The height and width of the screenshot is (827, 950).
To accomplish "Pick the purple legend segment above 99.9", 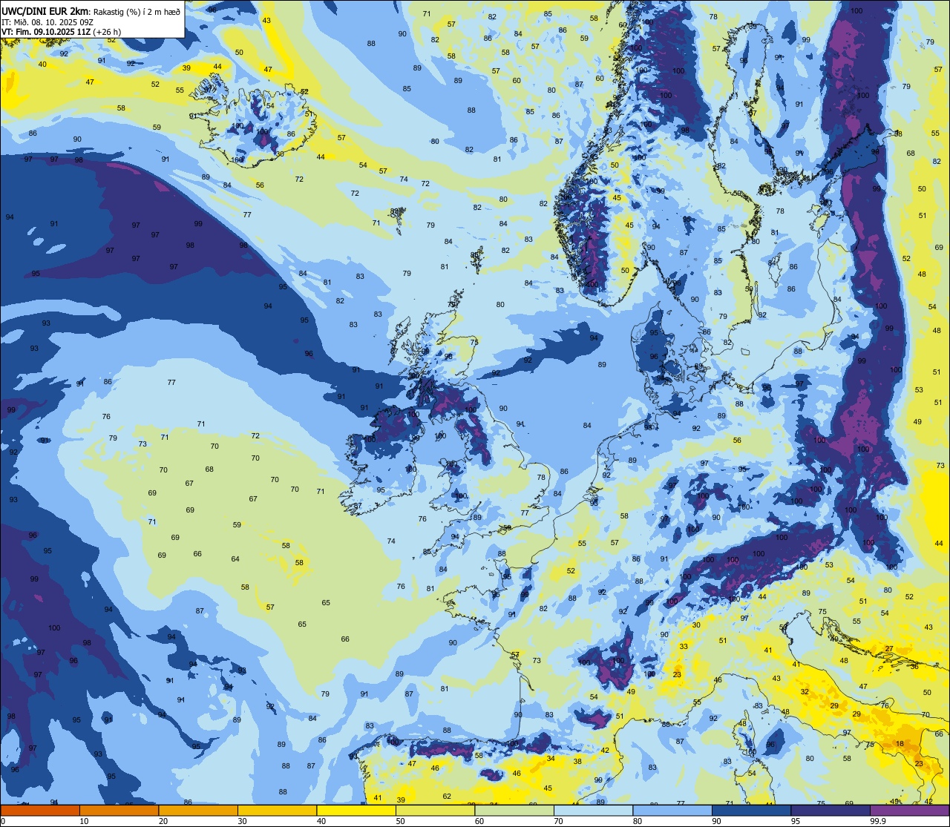I will (909, 811).
